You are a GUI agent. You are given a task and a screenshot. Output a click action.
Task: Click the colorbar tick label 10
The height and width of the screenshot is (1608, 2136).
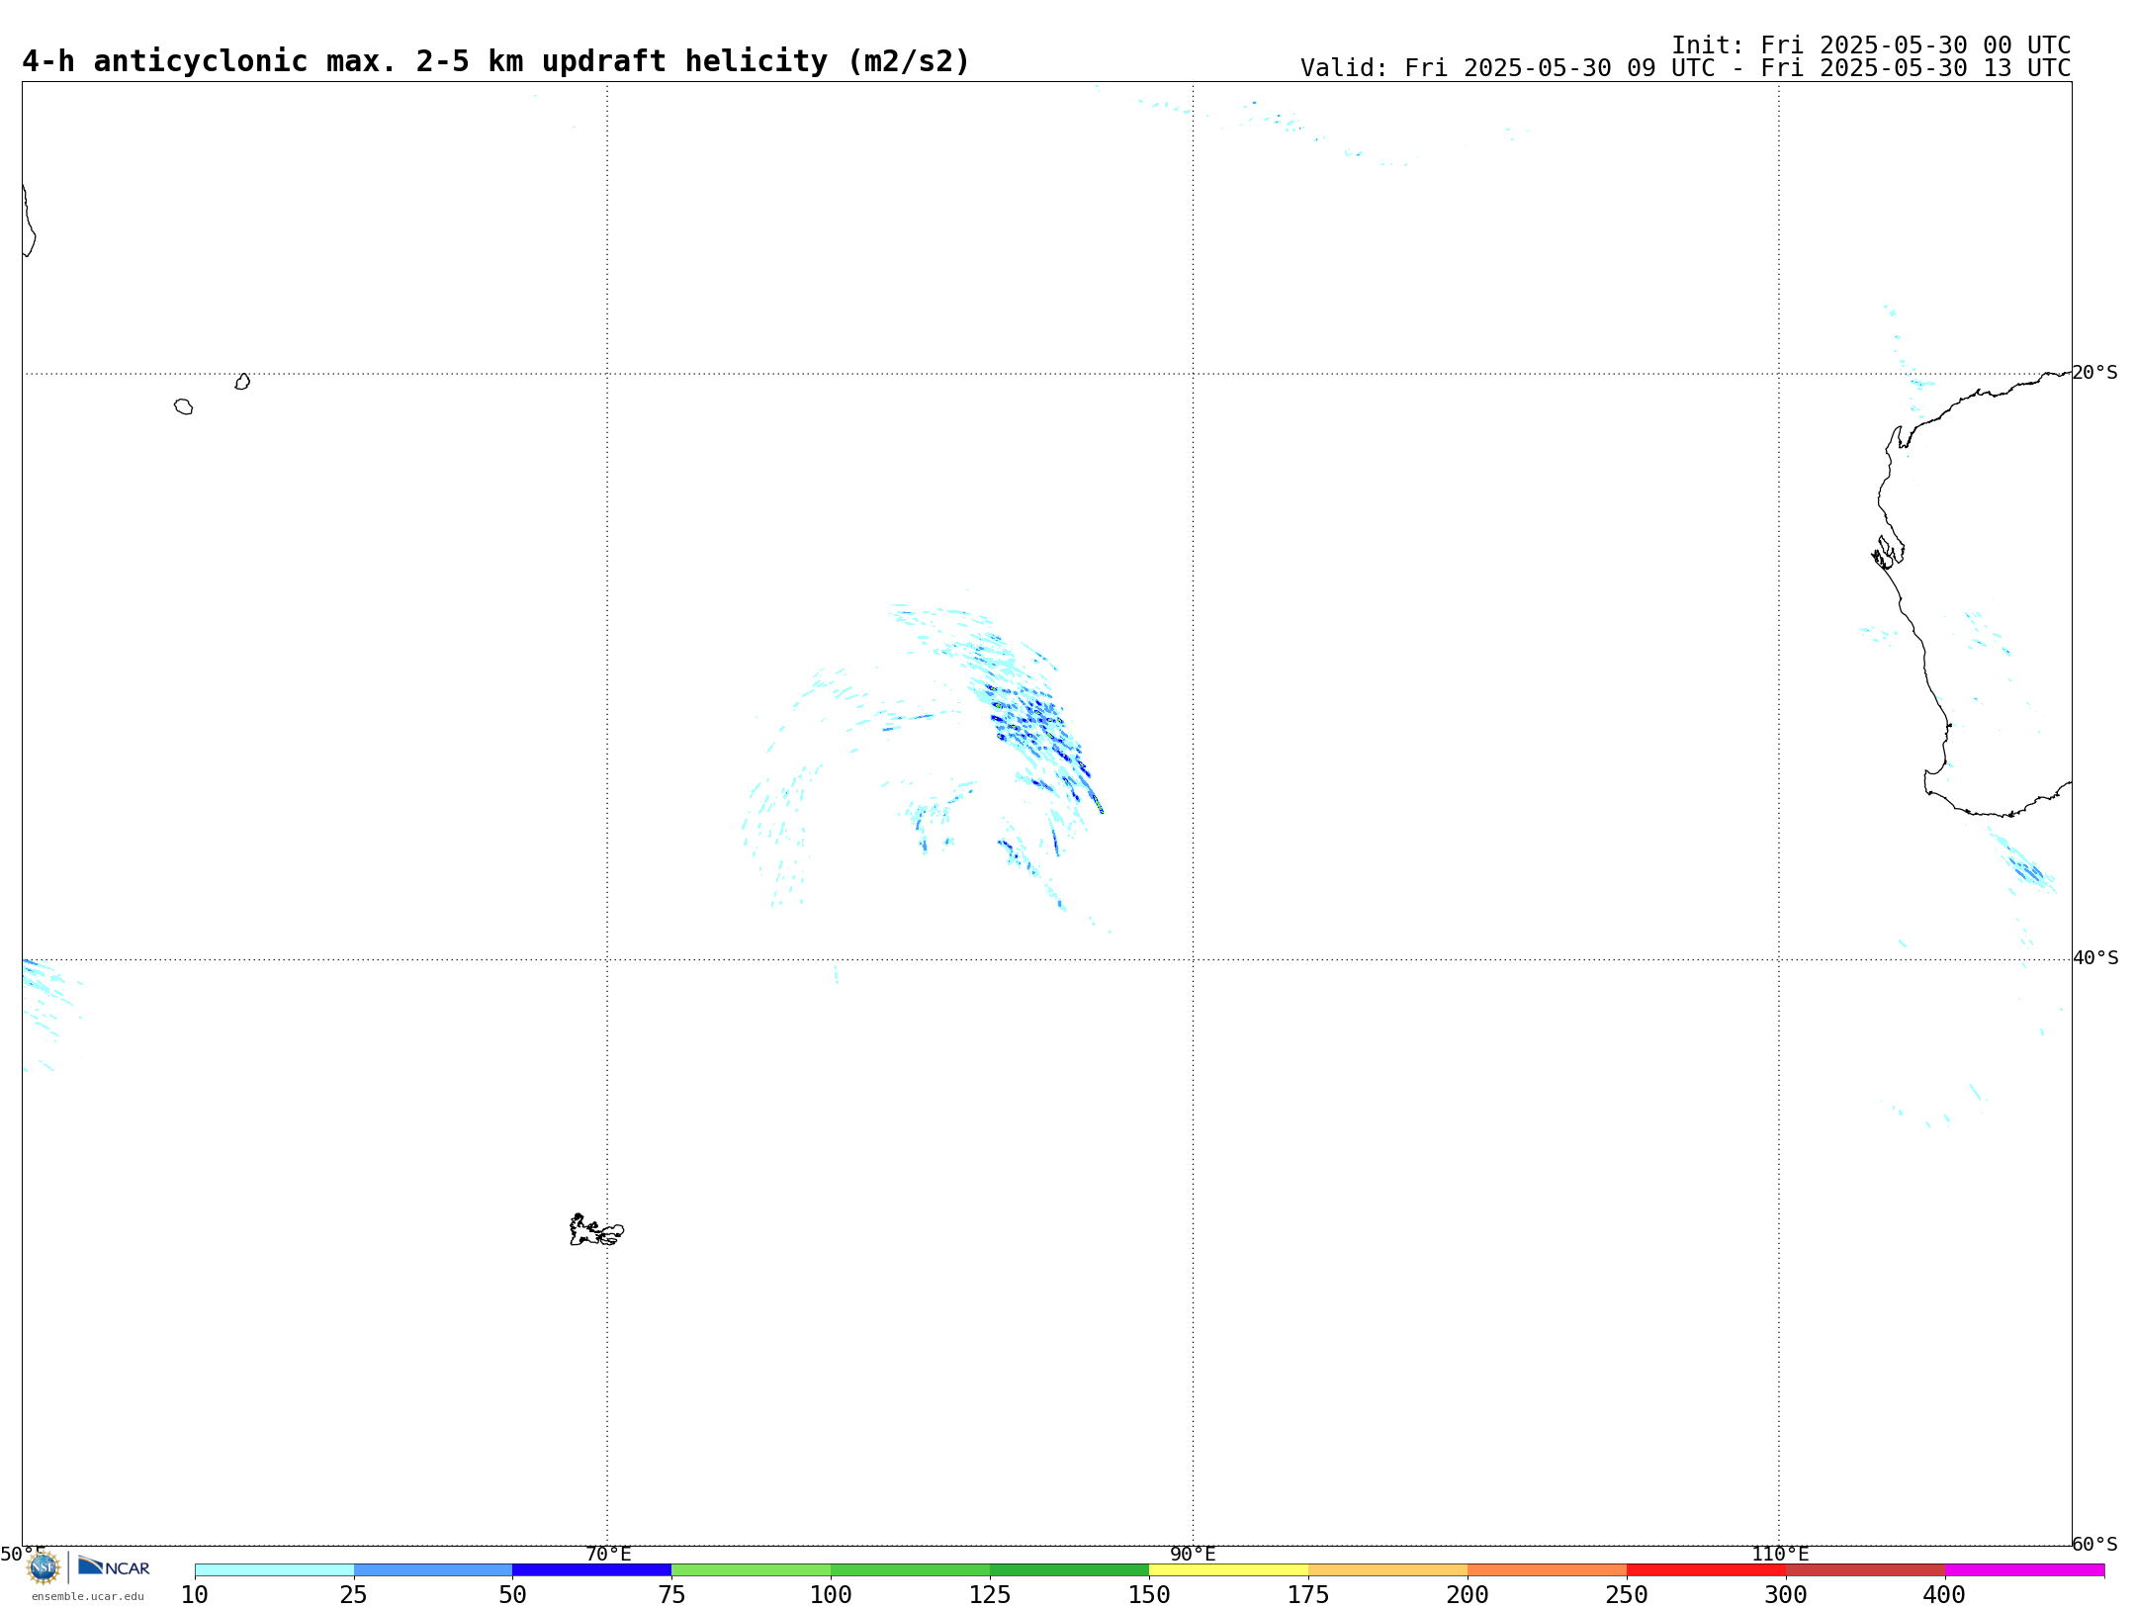coord(195,1594)
